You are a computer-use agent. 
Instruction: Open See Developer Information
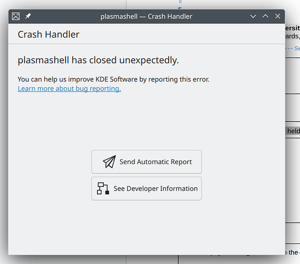[147, 188]
